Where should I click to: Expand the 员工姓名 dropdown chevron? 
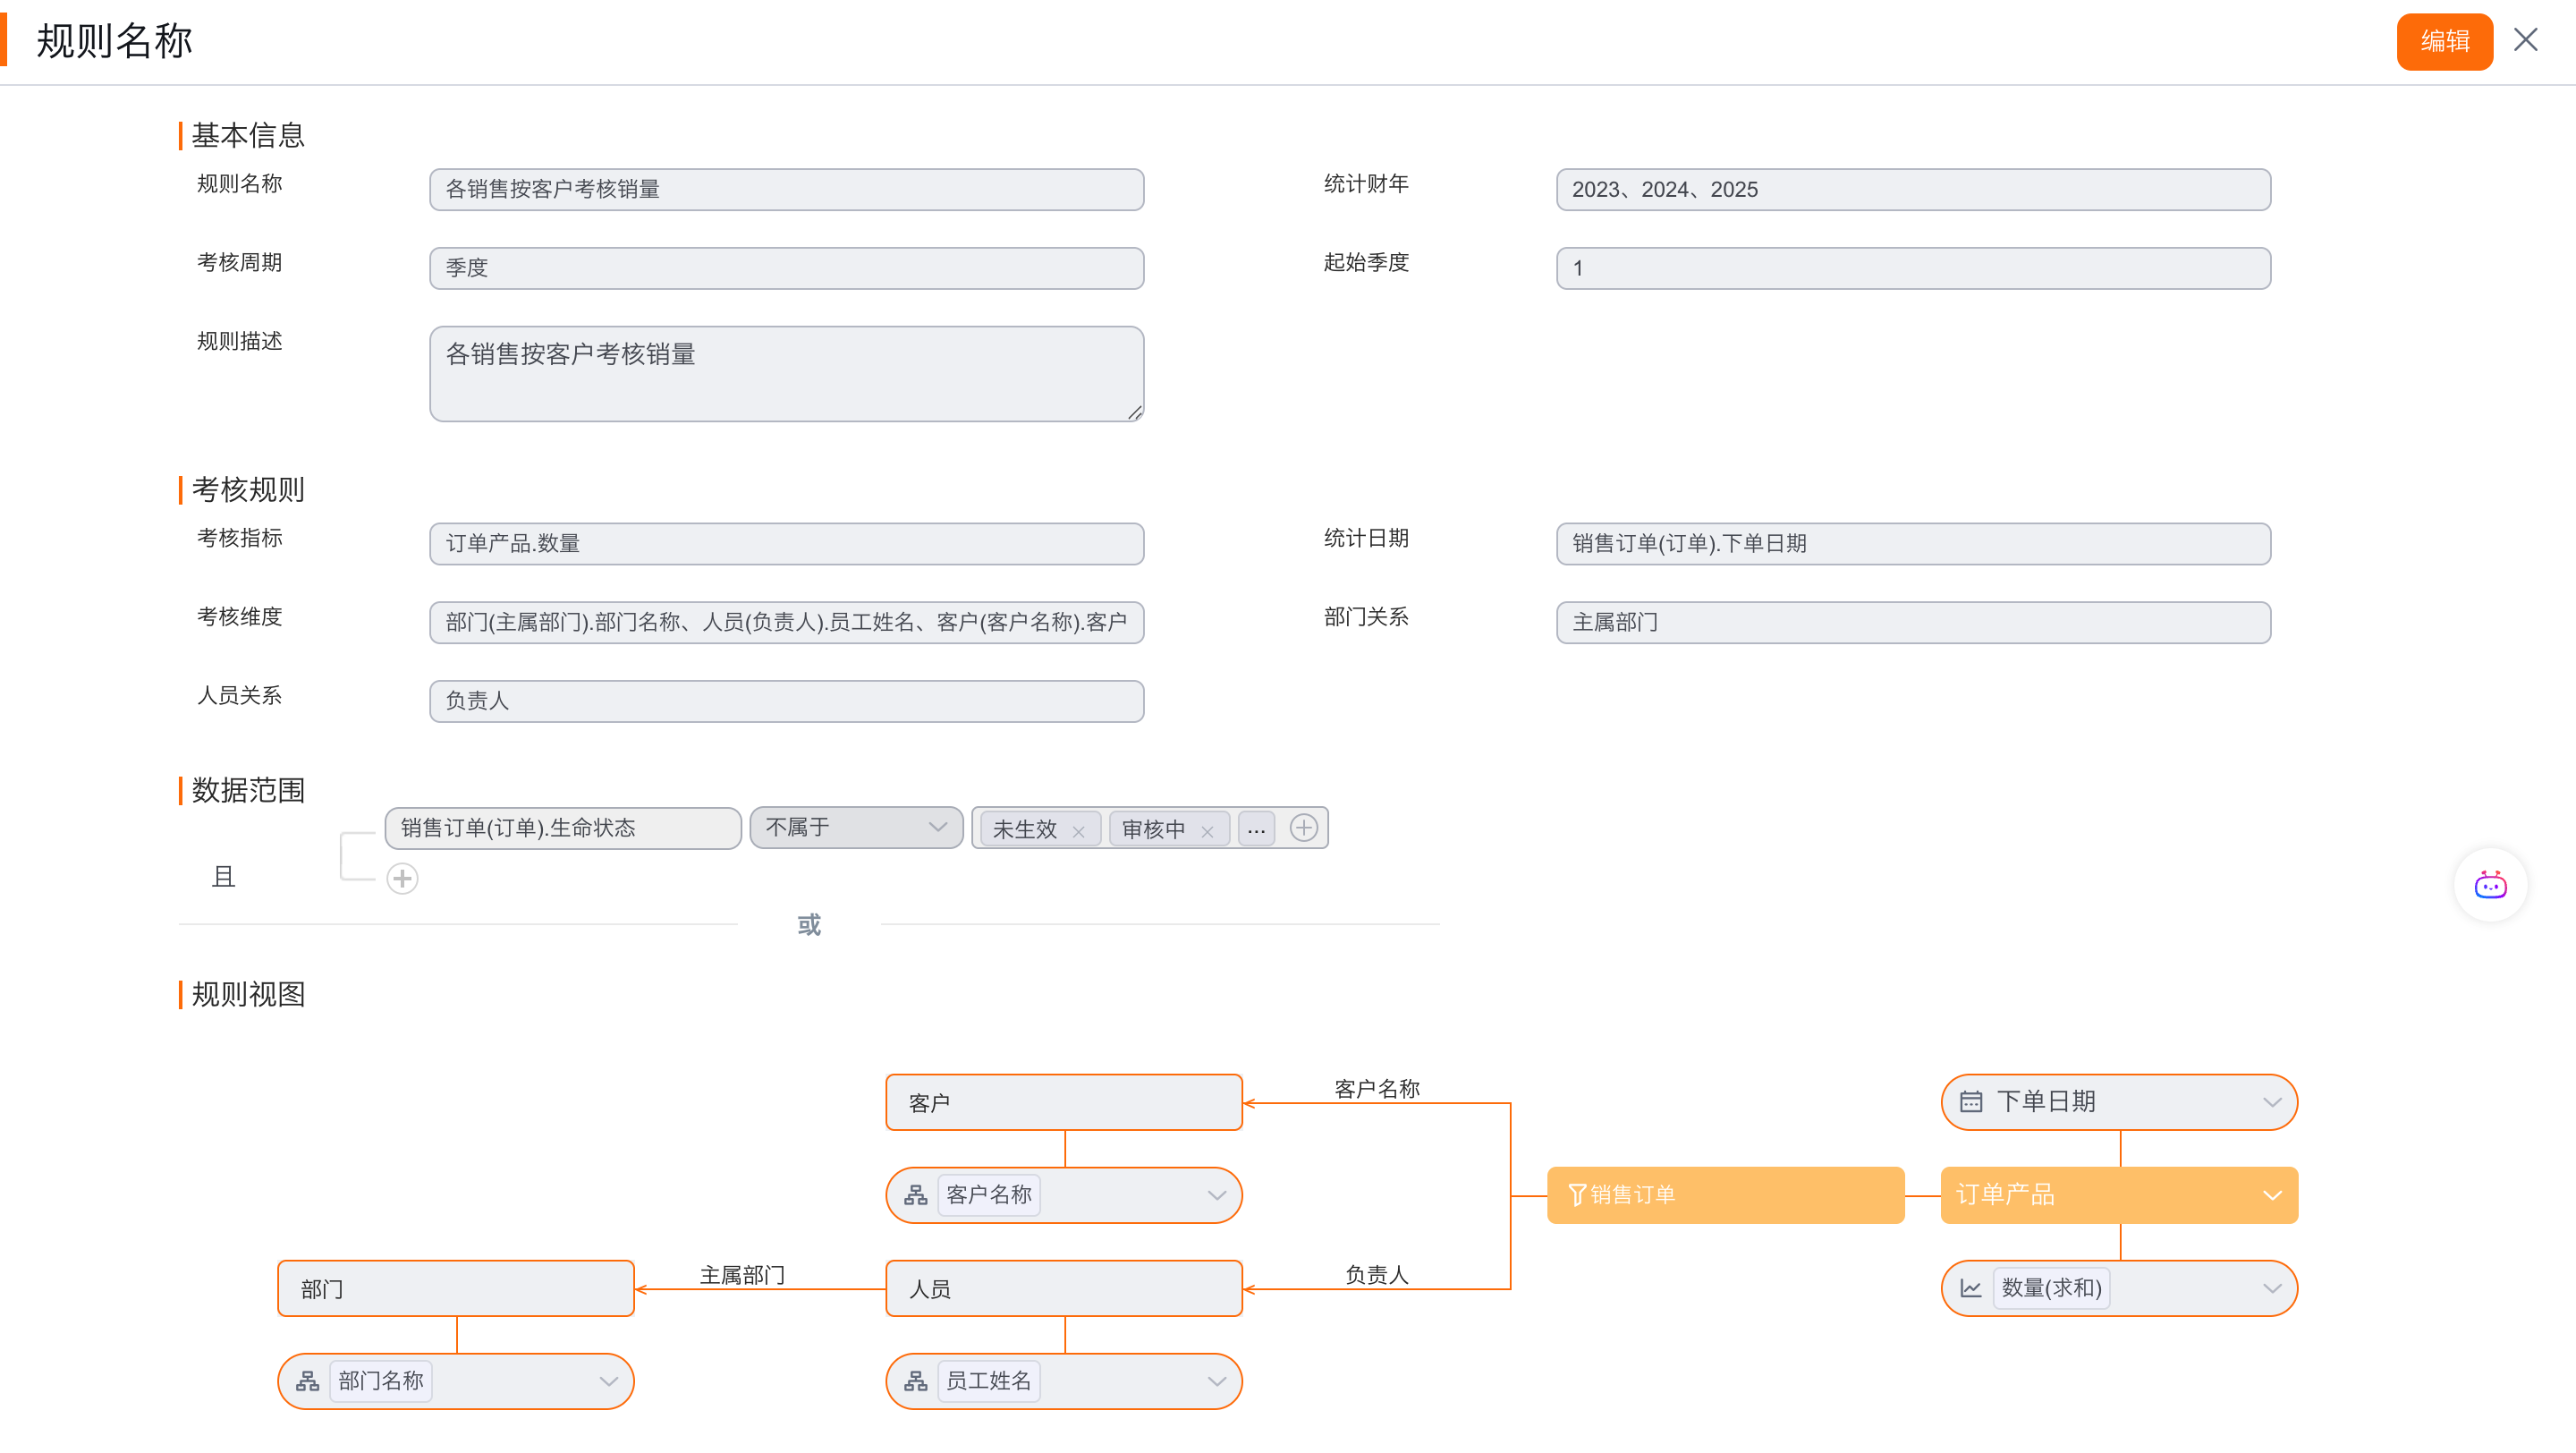(x=1216, y=1381)
